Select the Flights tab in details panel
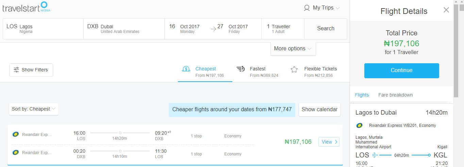464x167 pixels. click(362, 95)
